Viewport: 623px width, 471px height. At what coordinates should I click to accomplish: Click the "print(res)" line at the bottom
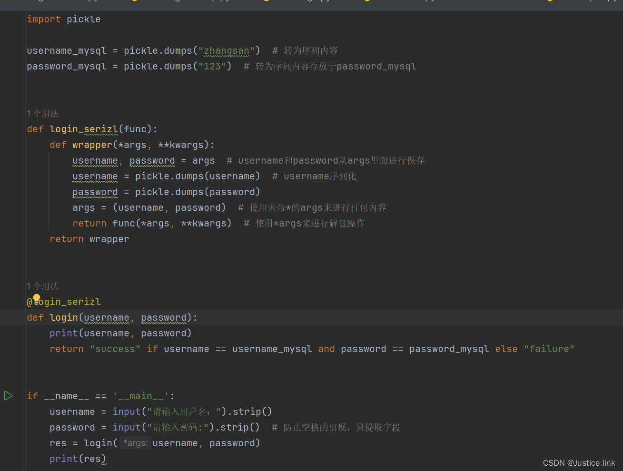pos(78,459)
